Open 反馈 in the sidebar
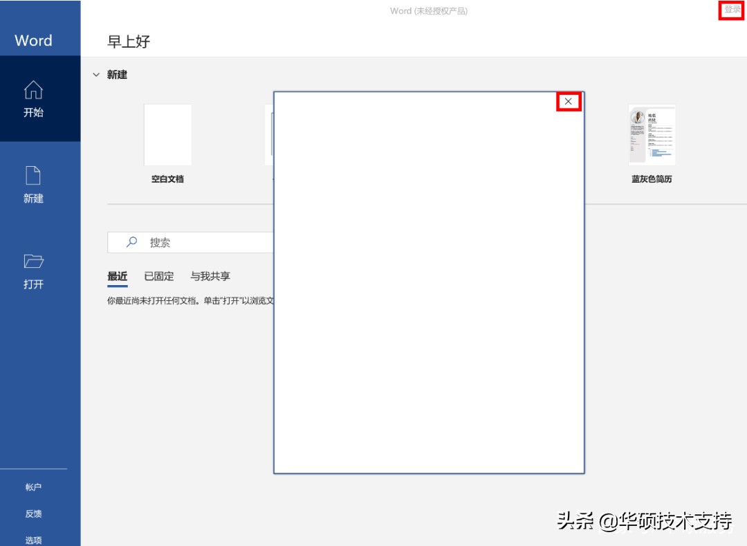The image size is (747, 546). point(33,513)
